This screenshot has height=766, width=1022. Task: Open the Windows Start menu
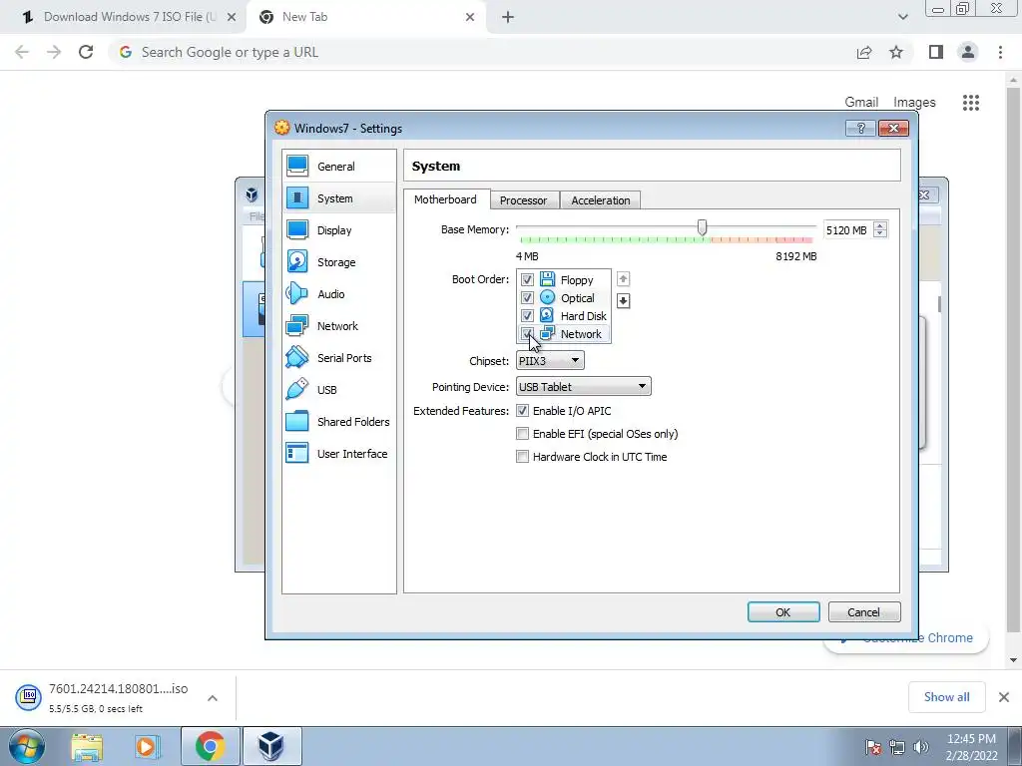(x=27, y=746)
